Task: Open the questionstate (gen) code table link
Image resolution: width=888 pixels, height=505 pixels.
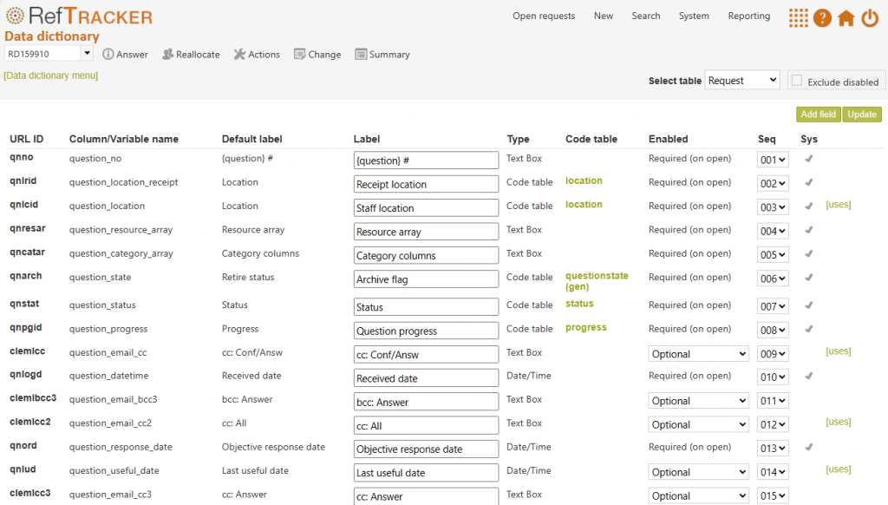Action: 597,281
